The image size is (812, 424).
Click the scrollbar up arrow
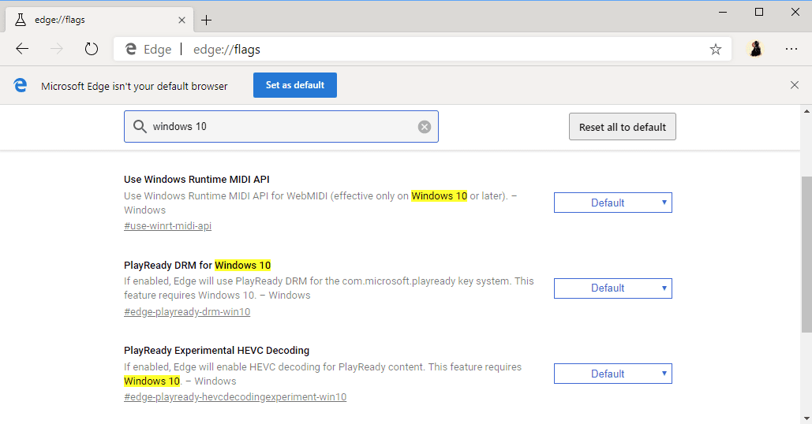(806, 110)
